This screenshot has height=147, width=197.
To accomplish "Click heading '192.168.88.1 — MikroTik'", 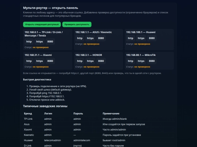I will tap(141, 55).
